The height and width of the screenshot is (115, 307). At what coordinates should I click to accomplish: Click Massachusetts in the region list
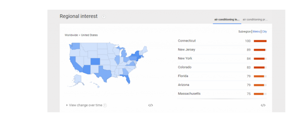[189, 93]
